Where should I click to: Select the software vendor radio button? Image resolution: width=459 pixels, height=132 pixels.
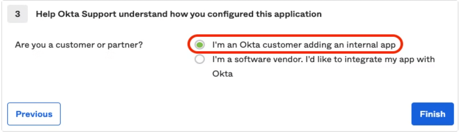(200, 59)
